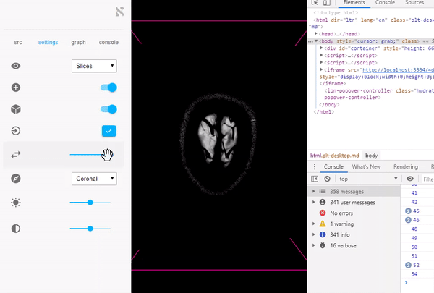Click the red No errors icon
Image resolution: width=434 pixels, height=293 pixels.
click(x=323, y=213)
